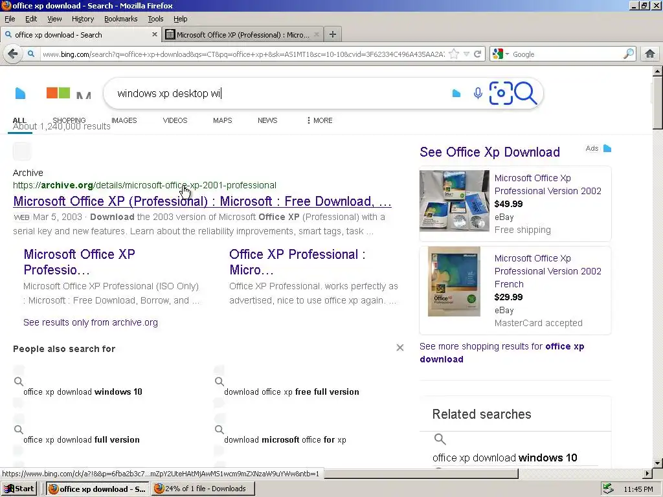
Task: Open Microsoft Office XP (Professional) Free Download result
Action: point(202,202)
